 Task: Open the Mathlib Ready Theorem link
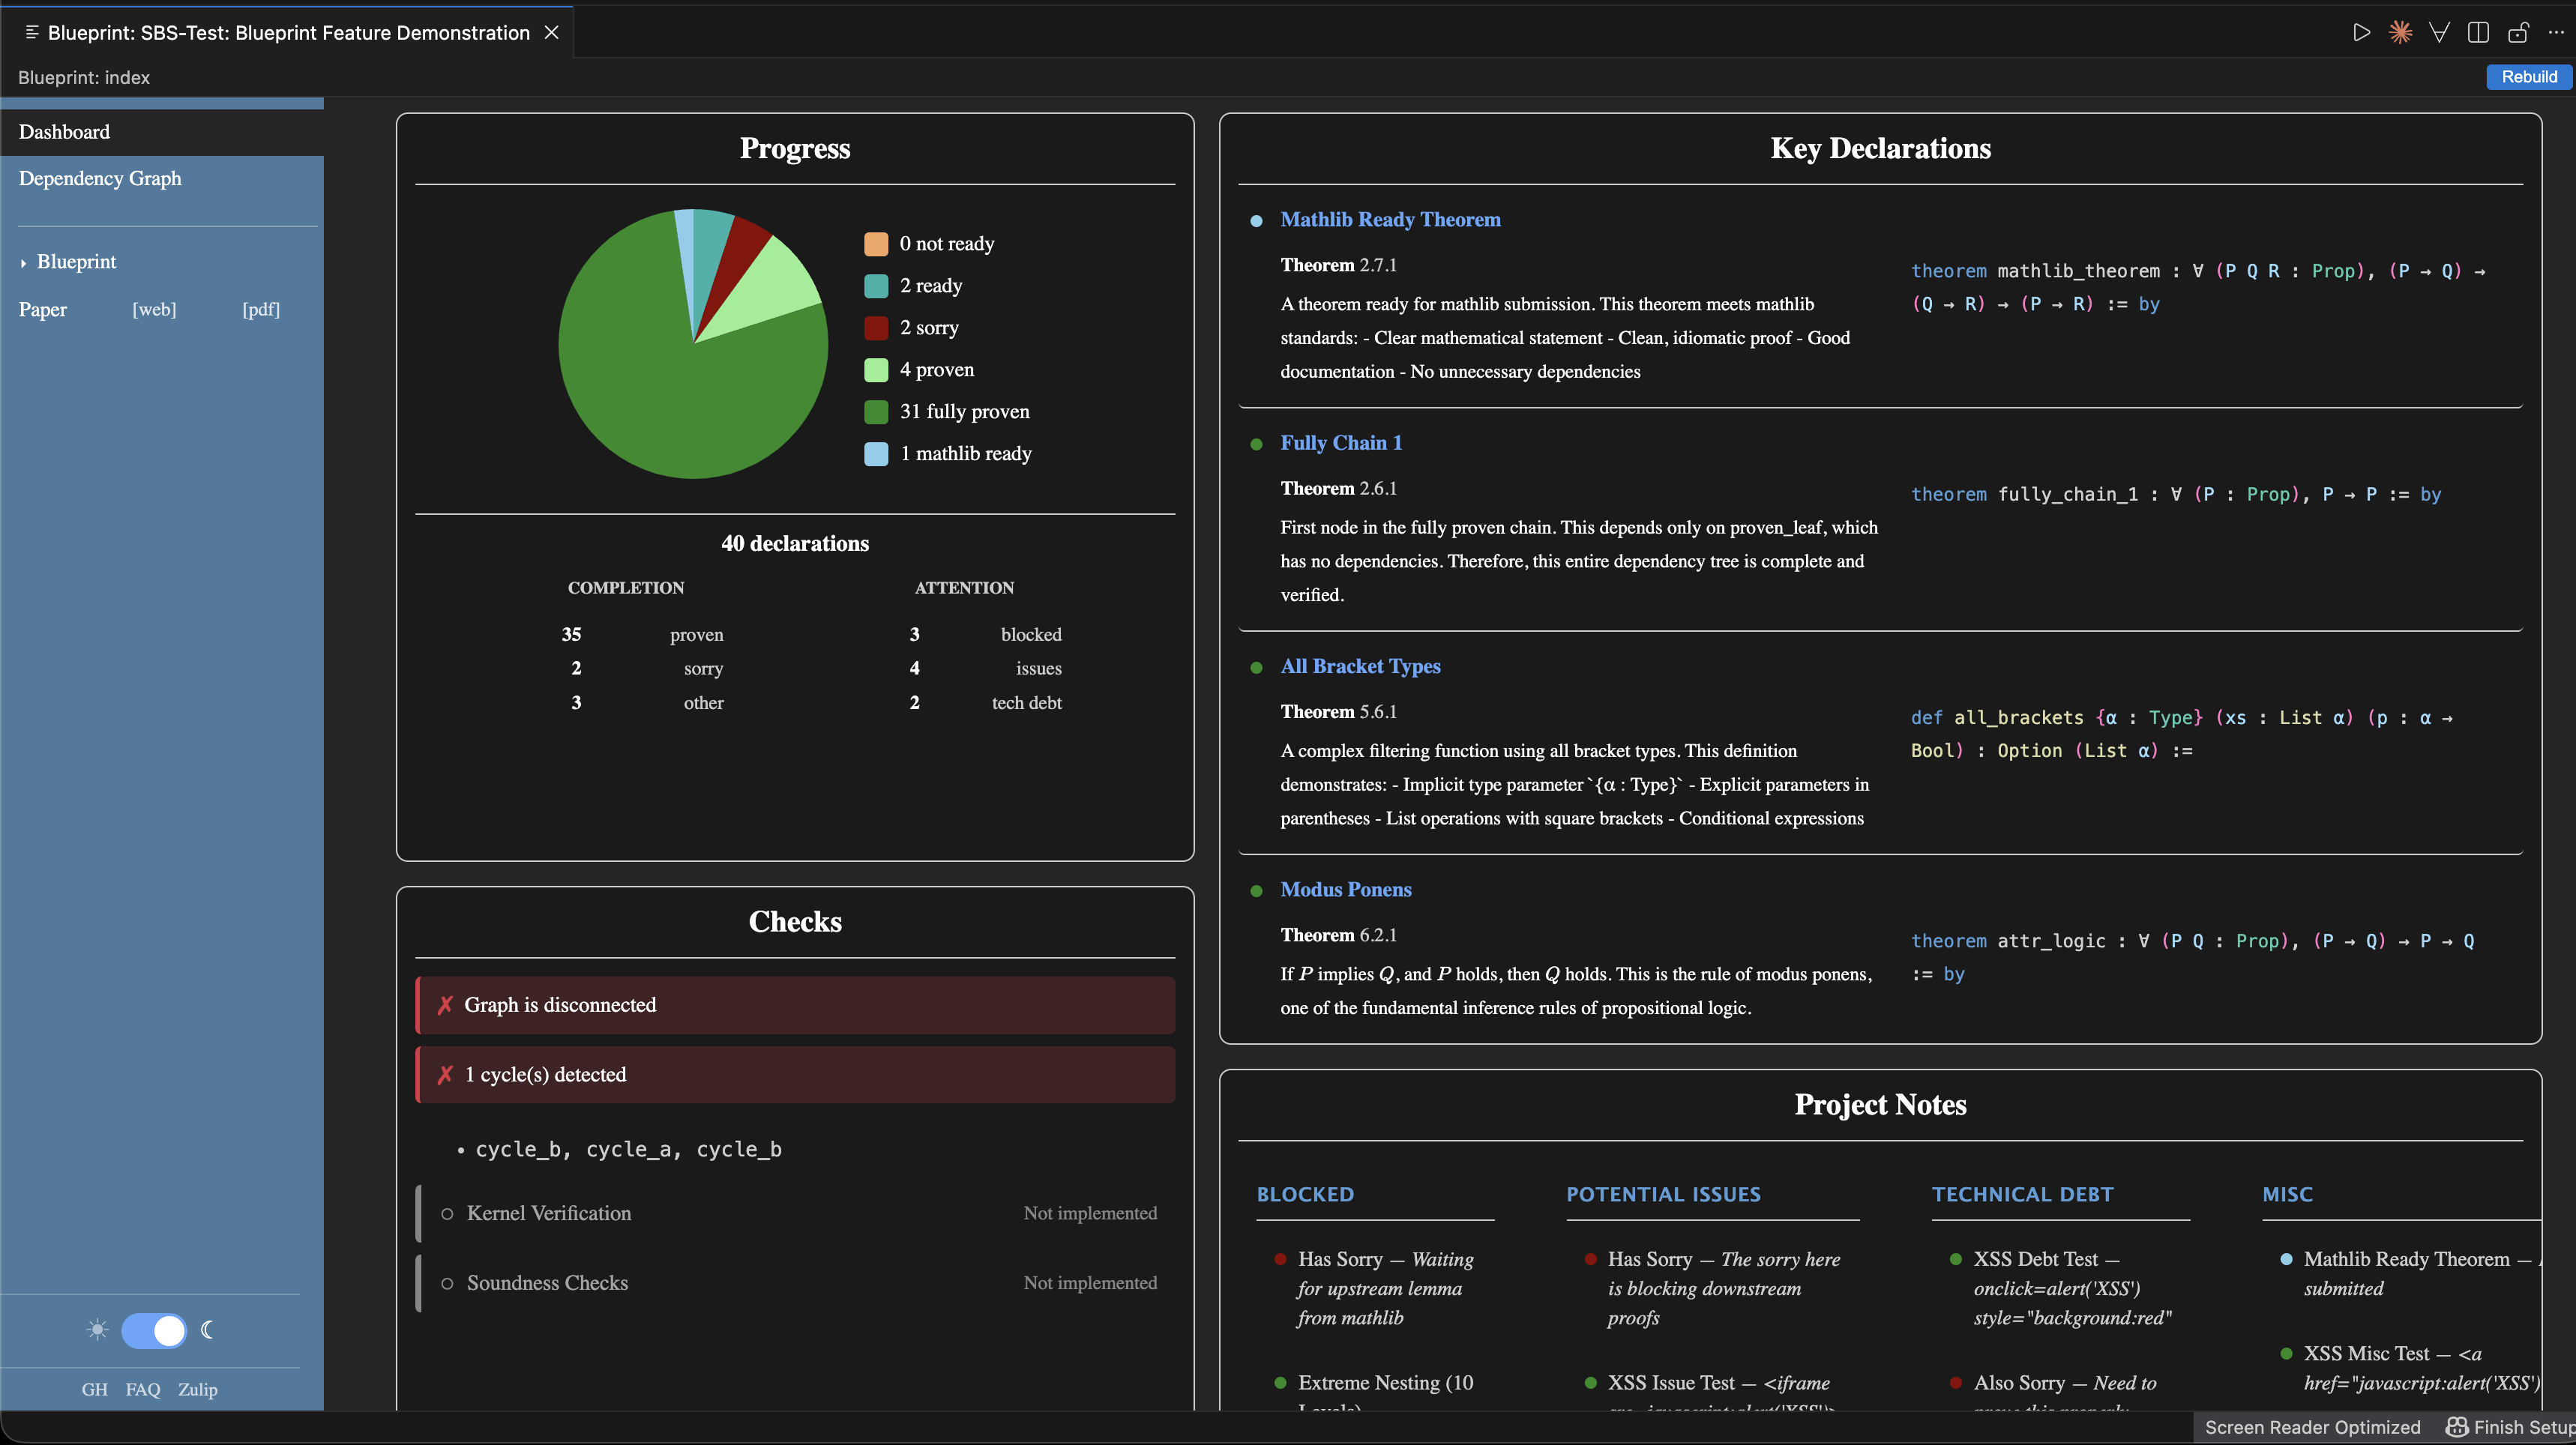[1390, 219]
